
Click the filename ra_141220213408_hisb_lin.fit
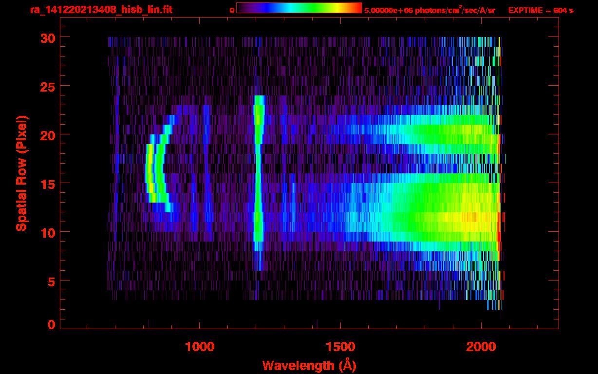click(101, 10)
